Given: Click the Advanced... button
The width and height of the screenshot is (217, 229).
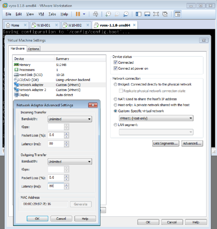Looking at the screenshot, I should [192, 143].
